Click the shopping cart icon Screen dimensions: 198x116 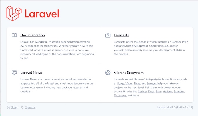[8, 108]
